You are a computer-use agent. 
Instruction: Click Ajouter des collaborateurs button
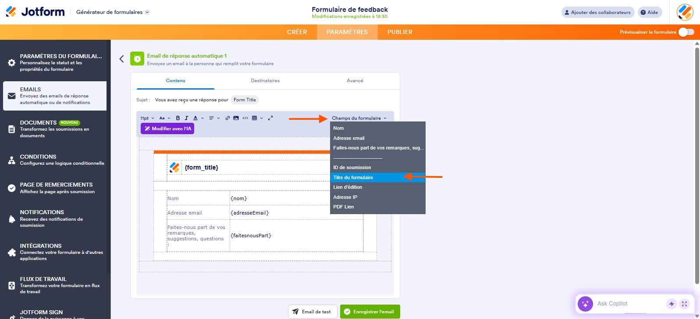[x=598, y=12]
